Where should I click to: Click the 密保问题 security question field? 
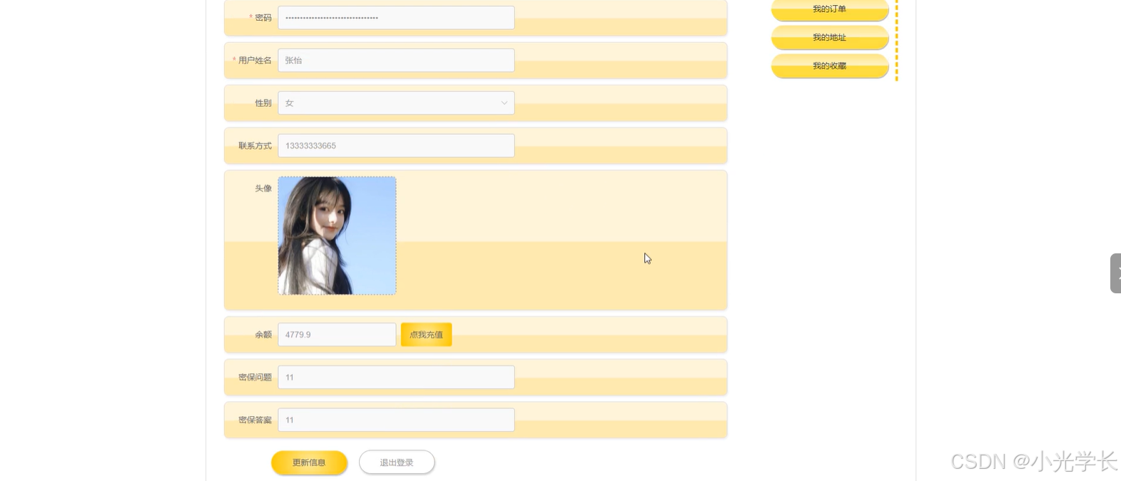pyautogui.click(x=396, y=378)
